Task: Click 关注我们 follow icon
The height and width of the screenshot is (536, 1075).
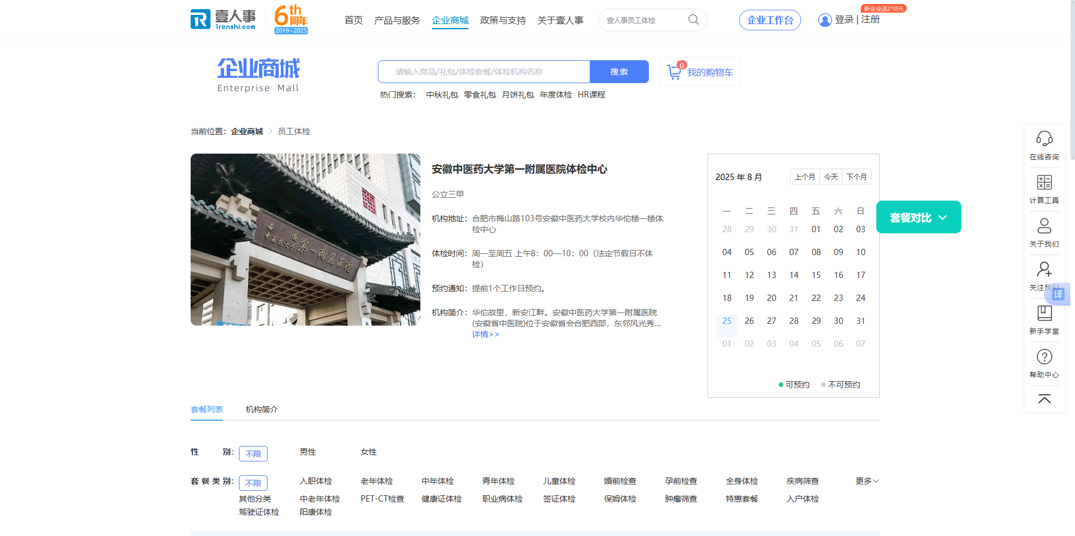Action: [1044, 269]
